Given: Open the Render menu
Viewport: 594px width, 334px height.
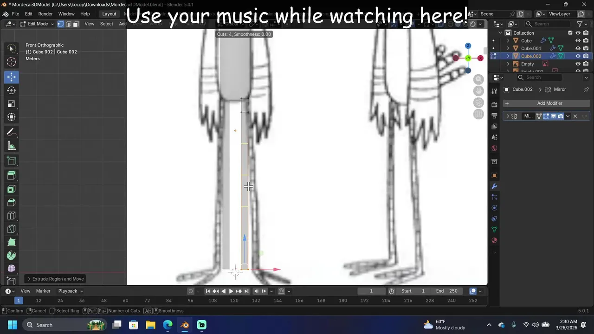Looking at the screenshot, I should pos(45,14).
